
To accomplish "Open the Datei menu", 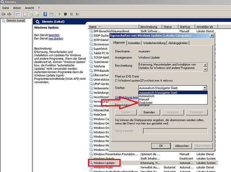I will 6,8.
